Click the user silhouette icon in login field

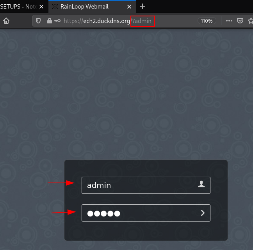pyautogui.click(x=201, y=184)
